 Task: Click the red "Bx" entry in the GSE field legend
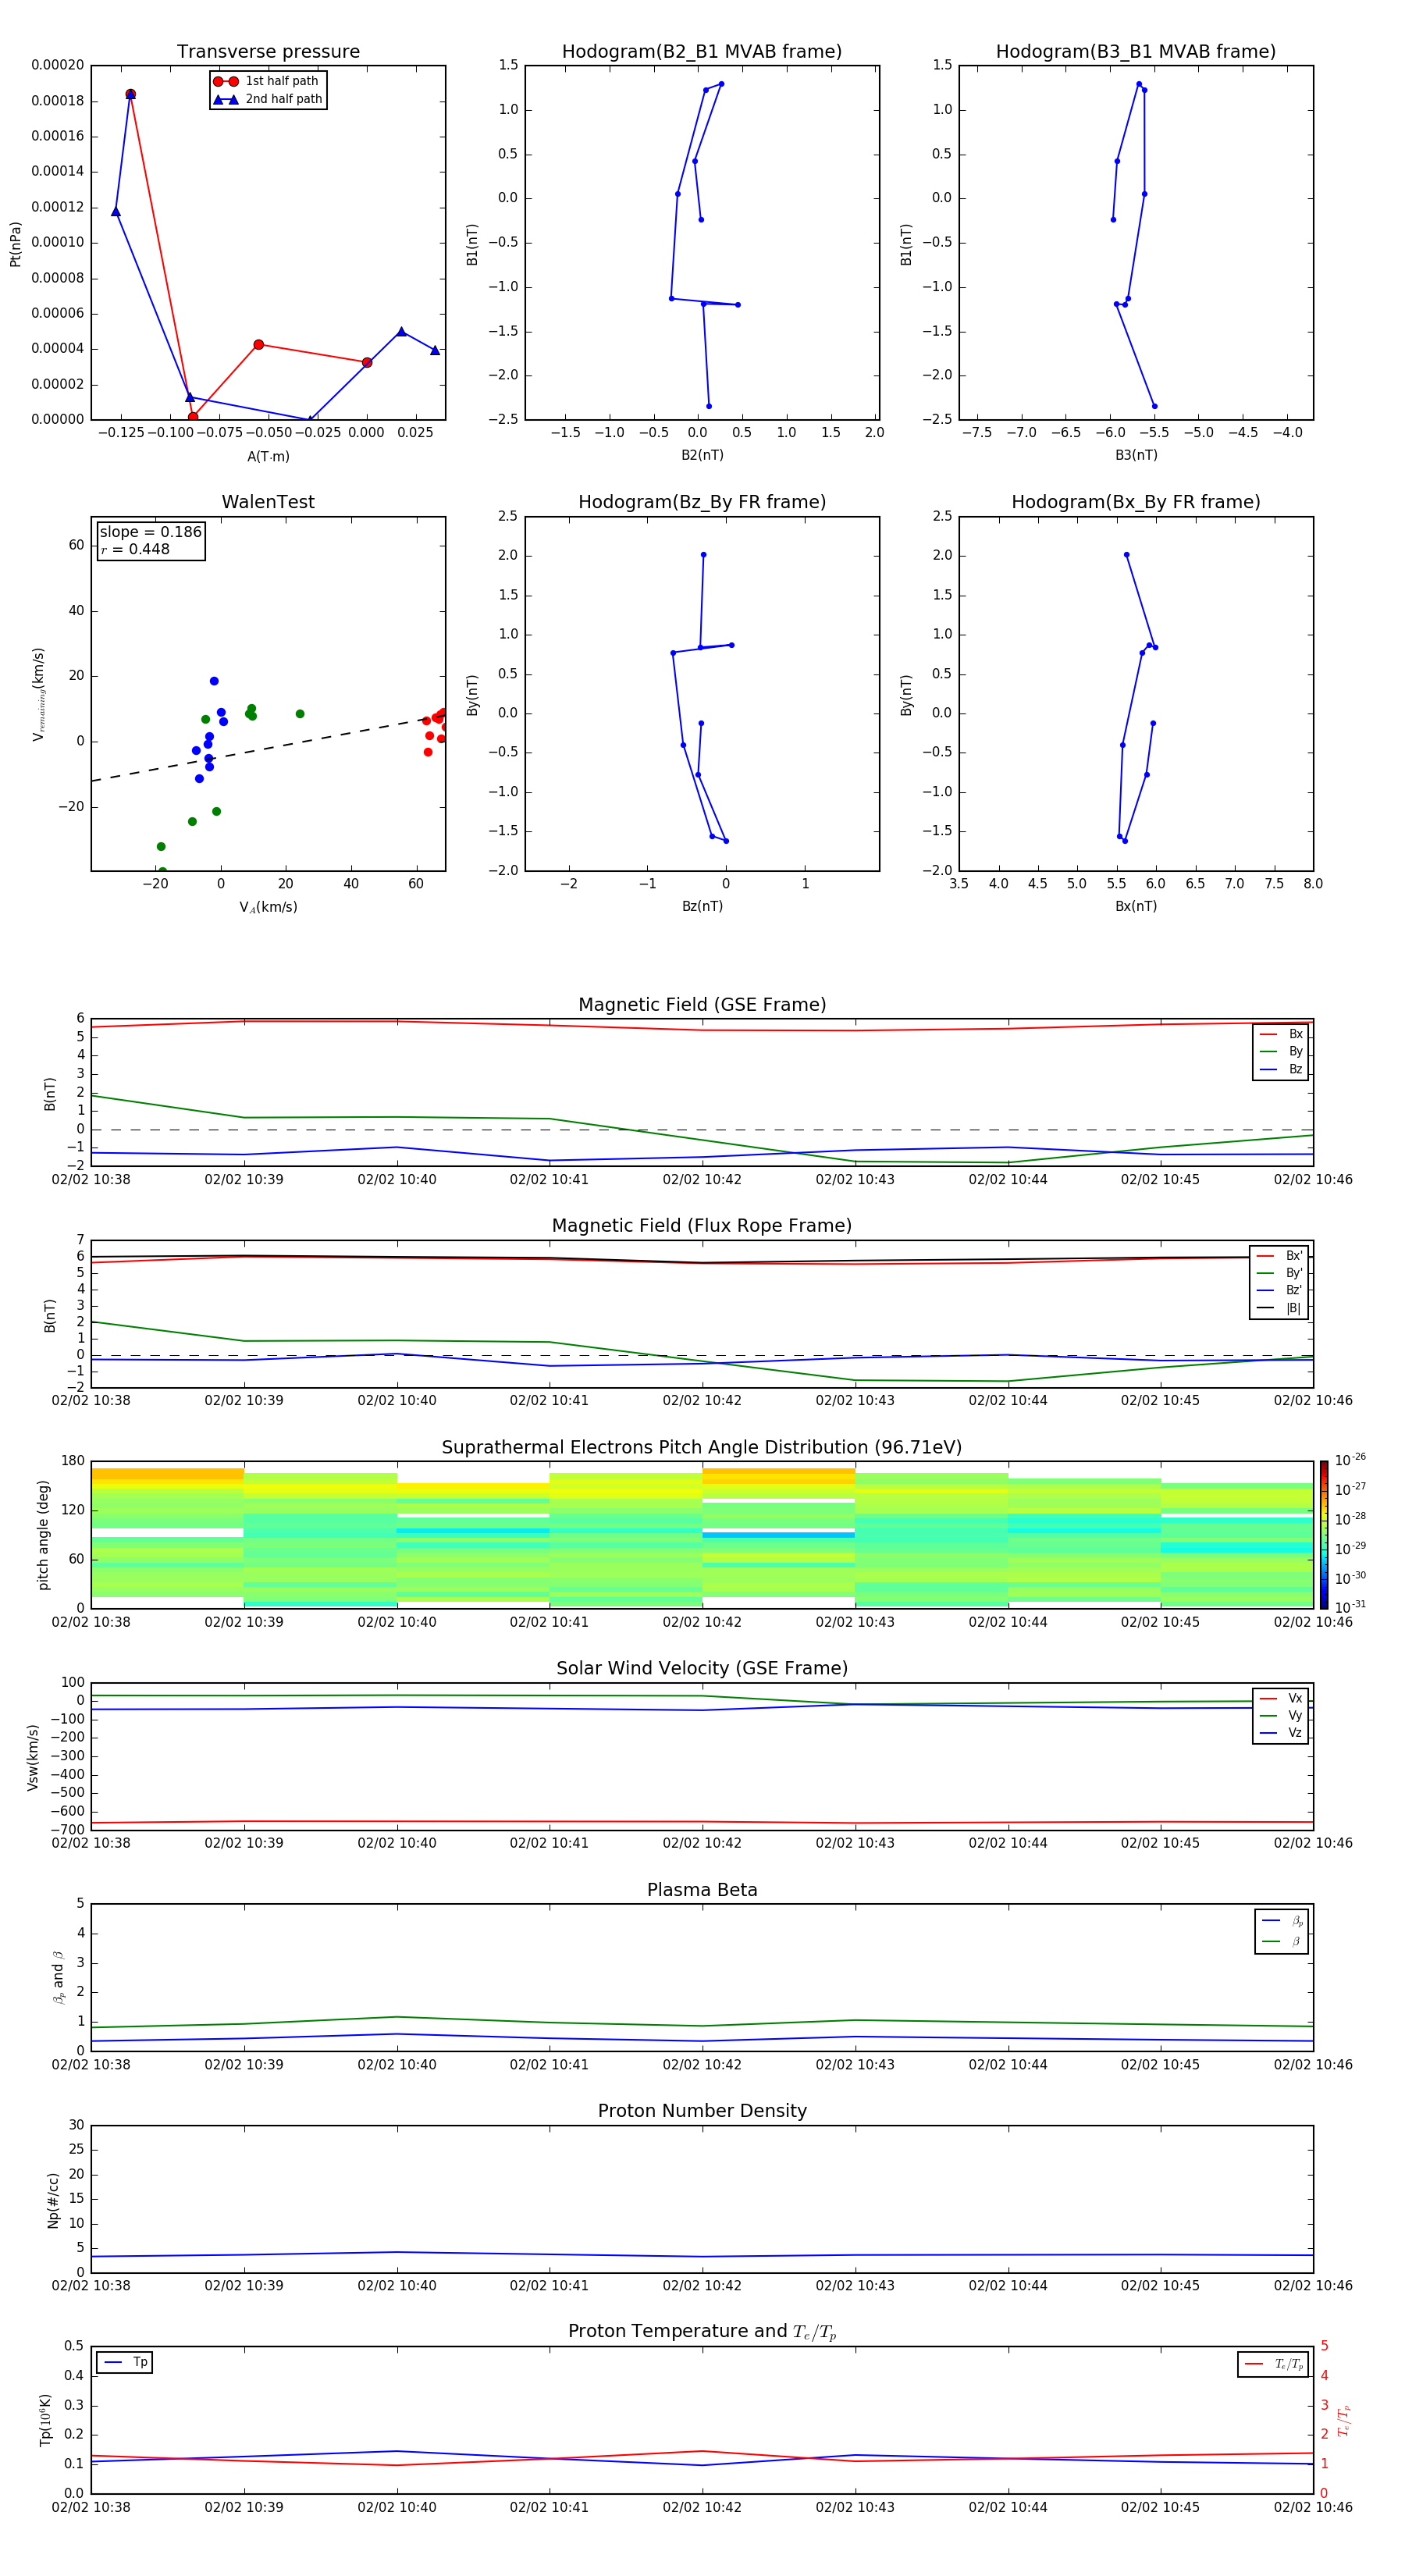coord(1281,1034)
